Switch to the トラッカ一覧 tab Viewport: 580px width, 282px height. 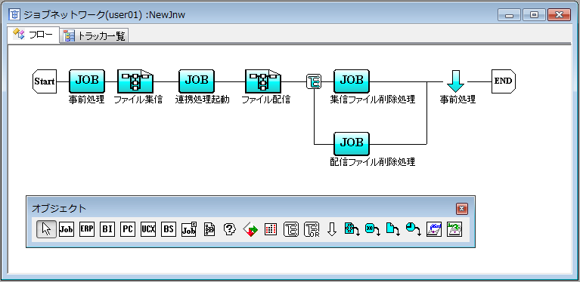(x=95, y=35)
